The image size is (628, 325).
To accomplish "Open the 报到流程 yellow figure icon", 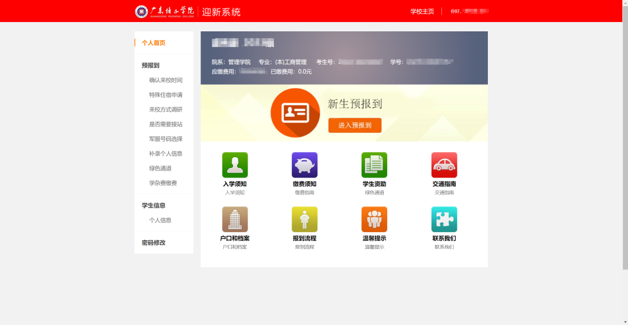I will pyautogui.click(x=304, y=219).
